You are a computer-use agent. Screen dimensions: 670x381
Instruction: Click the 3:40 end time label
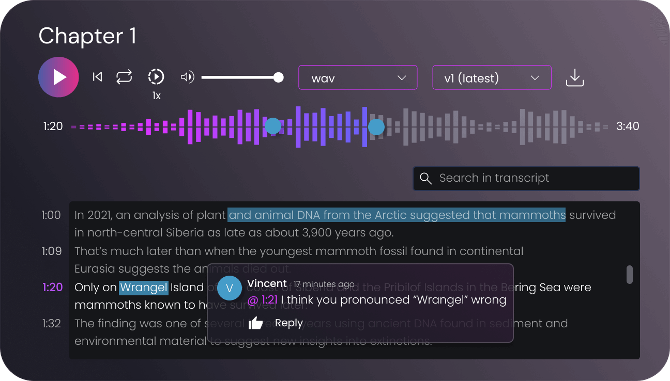pos(628,126)
